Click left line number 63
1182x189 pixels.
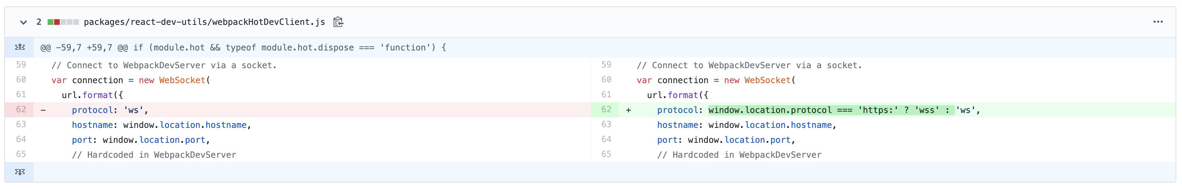[21, 124]
